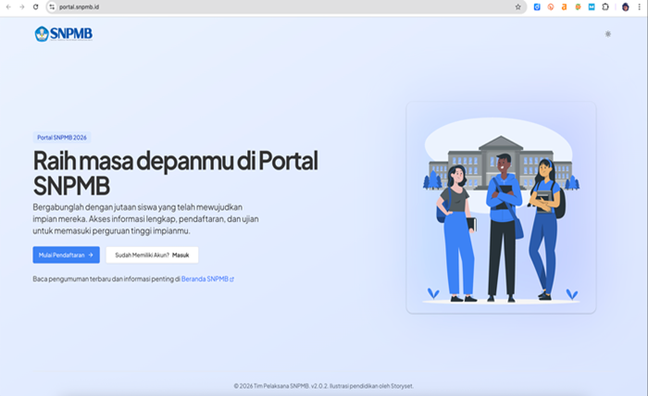This screenshot has height=396, width=648.
Task: Open the red circular extension icon
Action: [x=551, y=7]
